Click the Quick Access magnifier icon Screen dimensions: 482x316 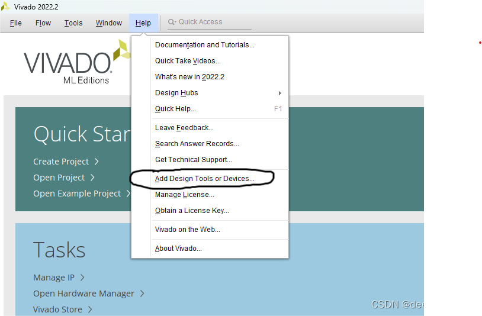click(171, 22)
